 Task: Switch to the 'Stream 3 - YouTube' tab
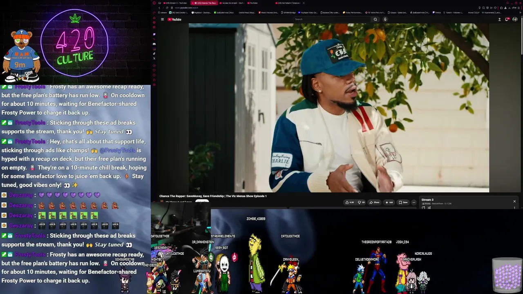coord(176,3)
